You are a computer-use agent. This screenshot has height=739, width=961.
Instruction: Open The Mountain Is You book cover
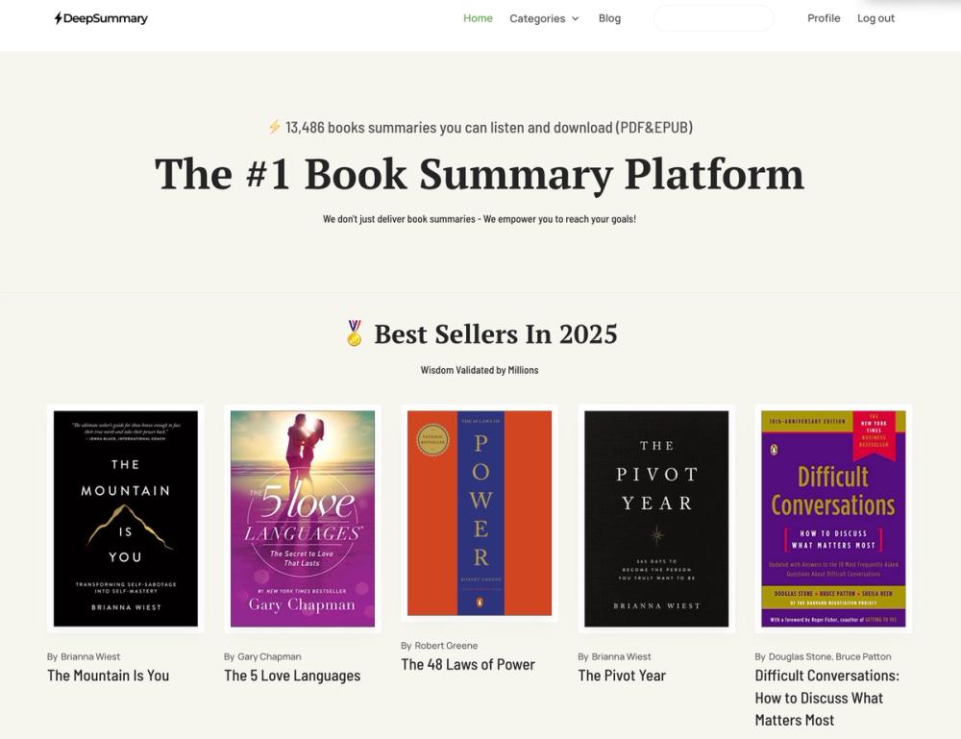click(x=126, y=518)
